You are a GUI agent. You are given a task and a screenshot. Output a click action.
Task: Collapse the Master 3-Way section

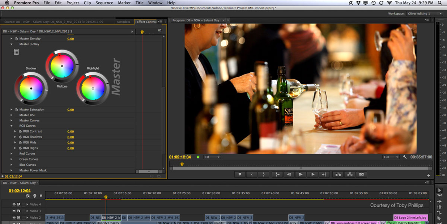pos(11,44)
